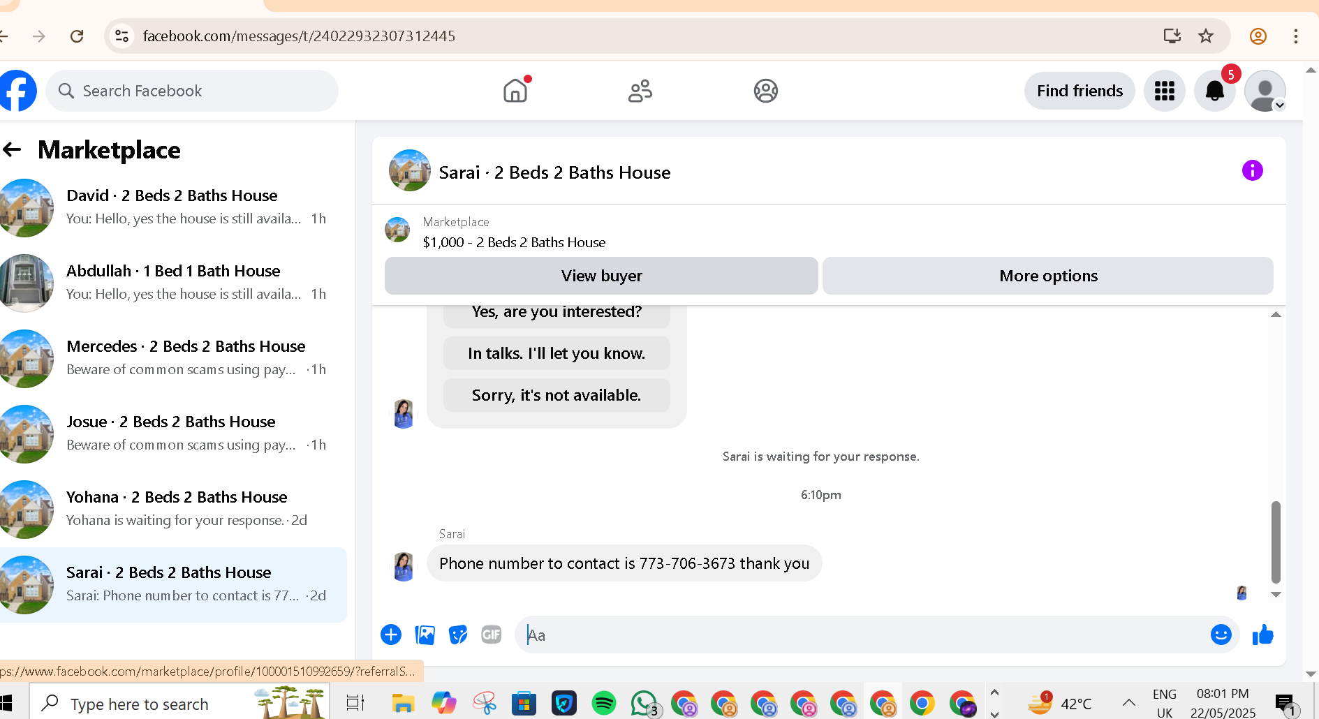Click the Search Facebook field
The width and height of the screenshot is (1319, 719).
click(x=192, y=91)
